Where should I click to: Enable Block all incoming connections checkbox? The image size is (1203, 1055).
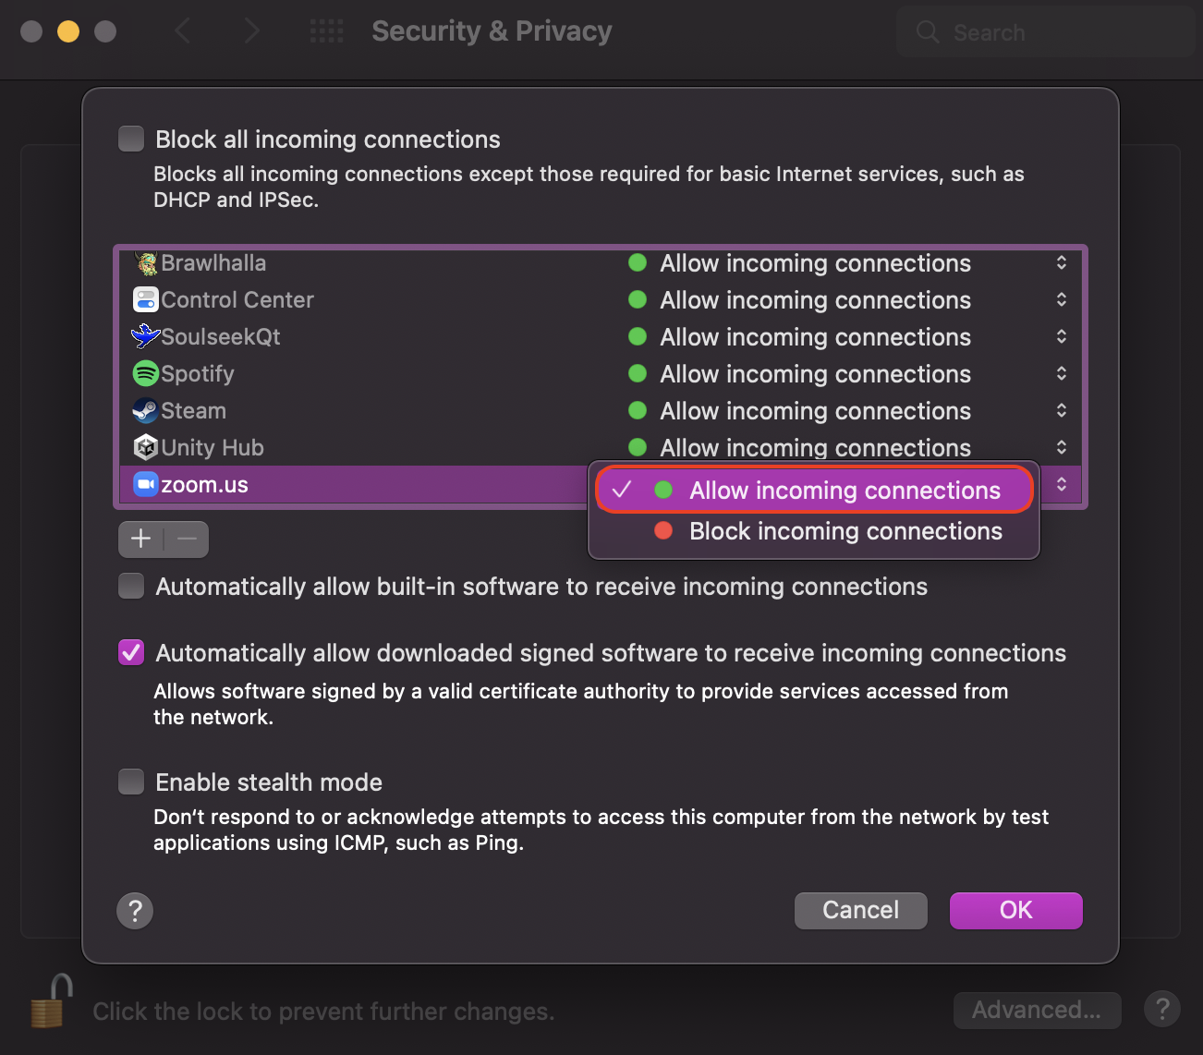pyautogui.click(x=131, y=139)
